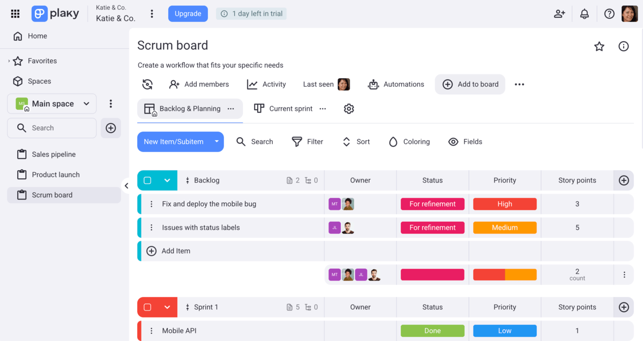This screenshot has width=643, height=341.
Task: Open the help question mark icon
Action: 609,14
